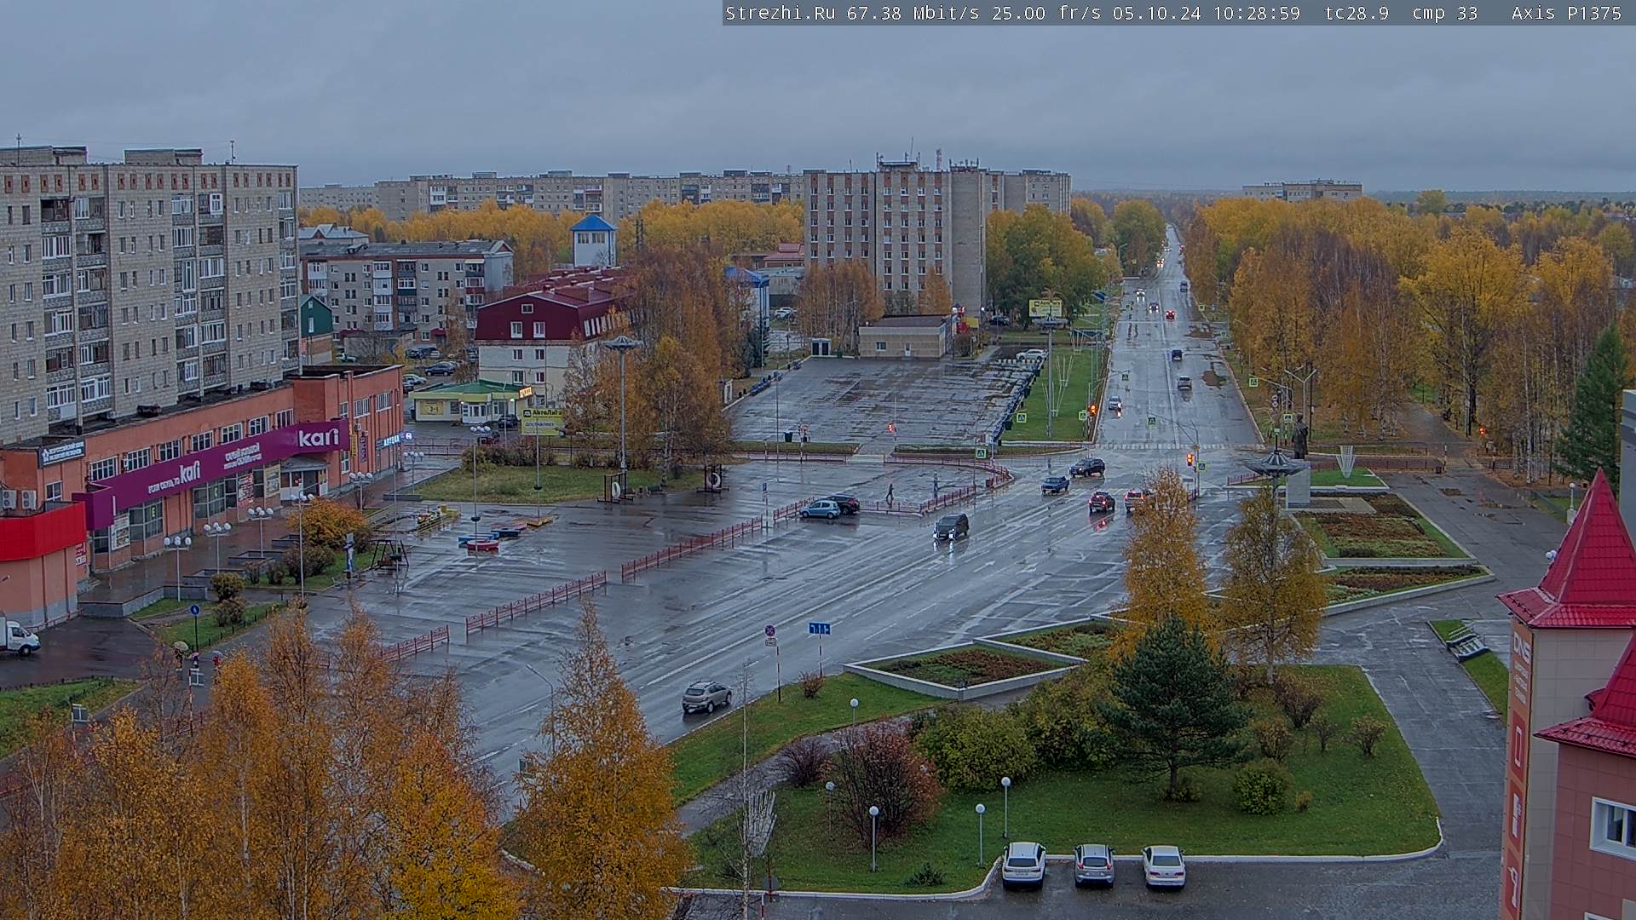This screenshot has height=920, width=1636.
Task: Click the "25.00 fr/s" frame rate value
Action: (1047, 13)
